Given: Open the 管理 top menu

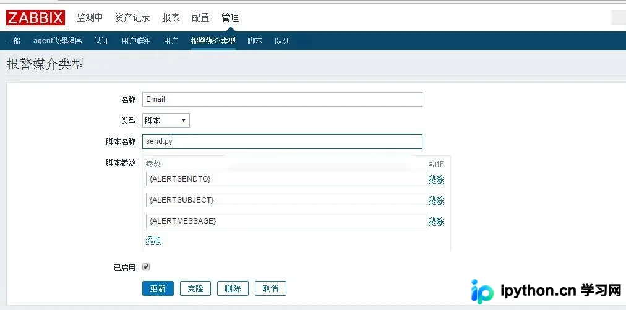Looking at the screenshot, I should point(230,17).
